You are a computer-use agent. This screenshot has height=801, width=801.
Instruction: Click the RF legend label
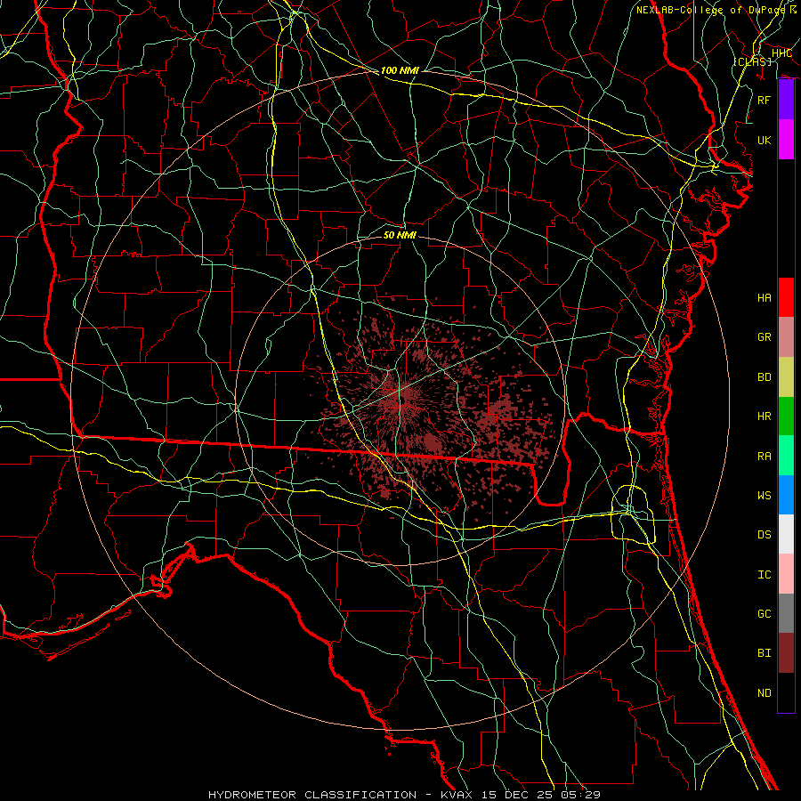coord(765,100)
